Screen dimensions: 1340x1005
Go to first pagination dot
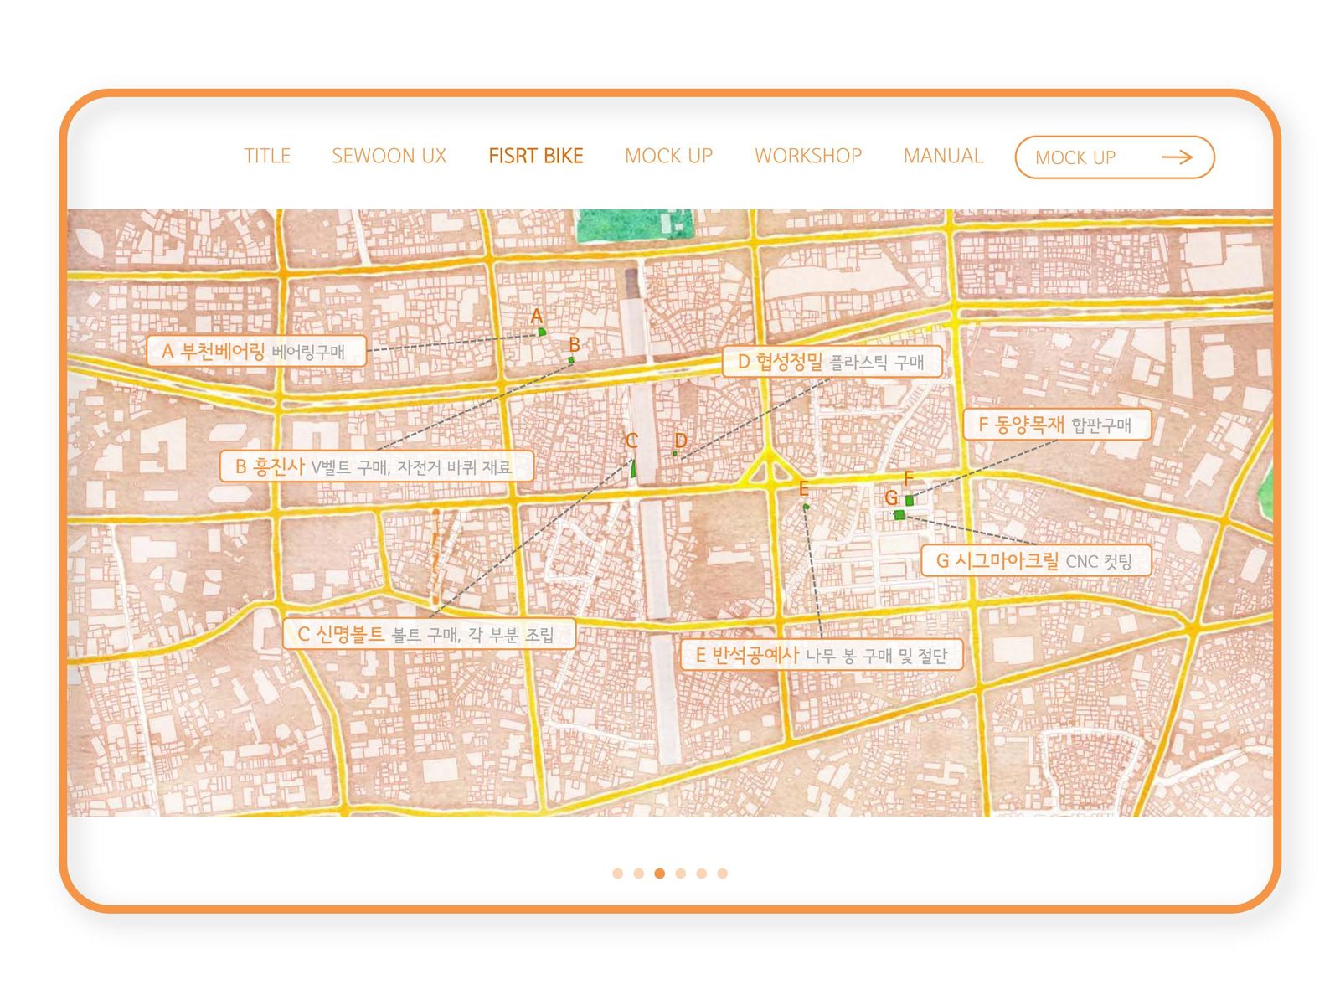pos(618,874)
